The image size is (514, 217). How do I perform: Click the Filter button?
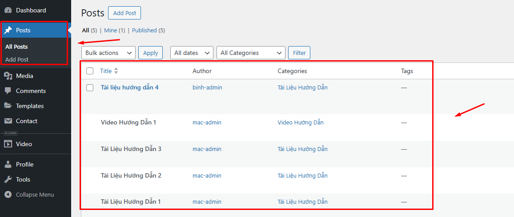tap(299, 53)
